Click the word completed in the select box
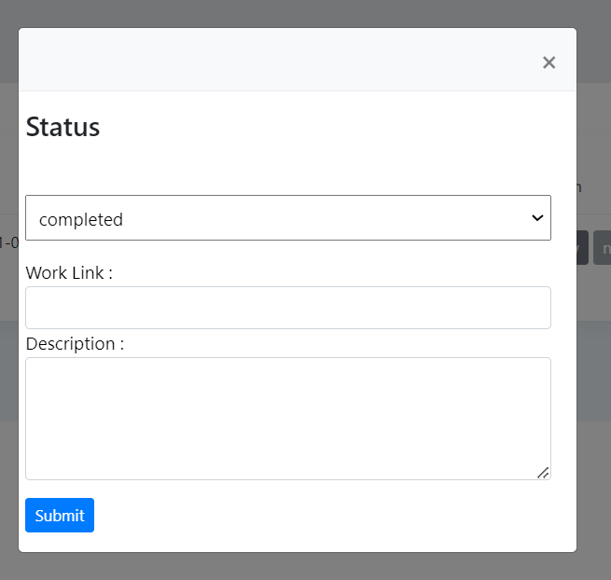 (81, 220)
